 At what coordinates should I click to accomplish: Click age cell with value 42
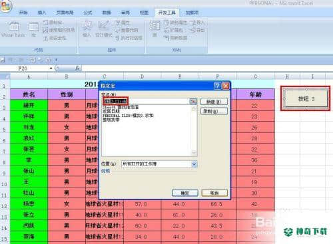256,204
